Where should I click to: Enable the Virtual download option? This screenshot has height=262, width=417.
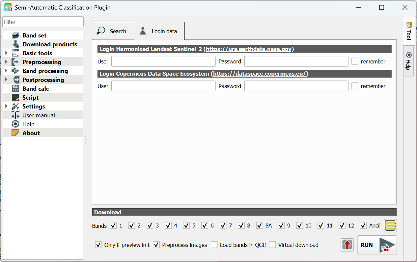(x=272, y=245)
